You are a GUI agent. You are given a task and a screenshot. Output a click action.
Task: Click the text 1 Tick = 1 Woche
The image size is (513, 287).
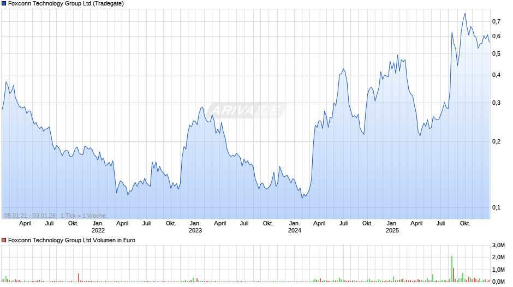click(83, 216)
